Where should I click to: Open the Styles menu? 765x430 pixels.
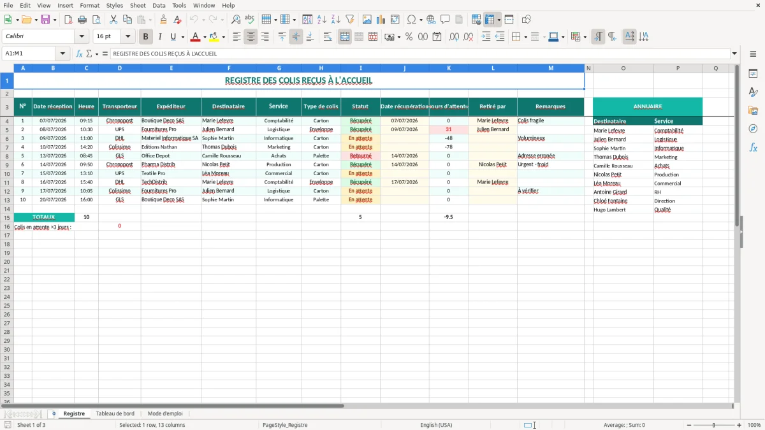coord(115,5)
